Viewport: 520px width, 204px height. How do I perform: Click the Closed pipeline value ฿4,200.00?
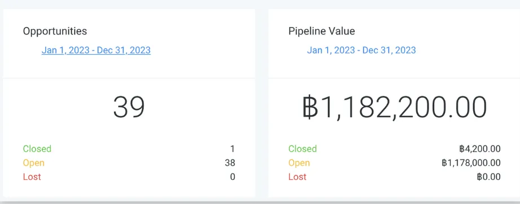pos(480,149)
